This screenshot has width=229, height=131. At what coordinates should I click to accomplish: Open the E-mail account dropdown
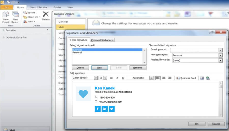pos(221,50)
